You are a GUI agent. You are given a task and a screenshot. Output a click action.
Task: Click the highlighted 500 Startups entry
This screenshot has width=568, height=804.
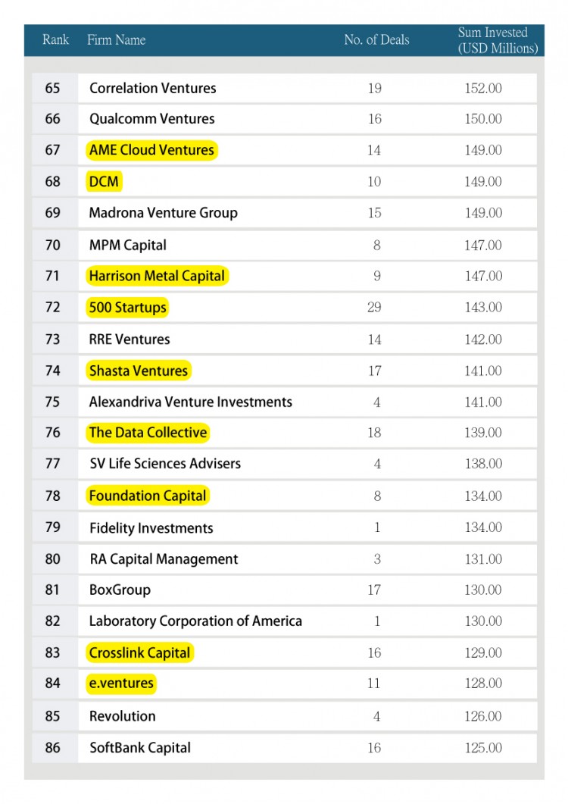coord(127,308)
